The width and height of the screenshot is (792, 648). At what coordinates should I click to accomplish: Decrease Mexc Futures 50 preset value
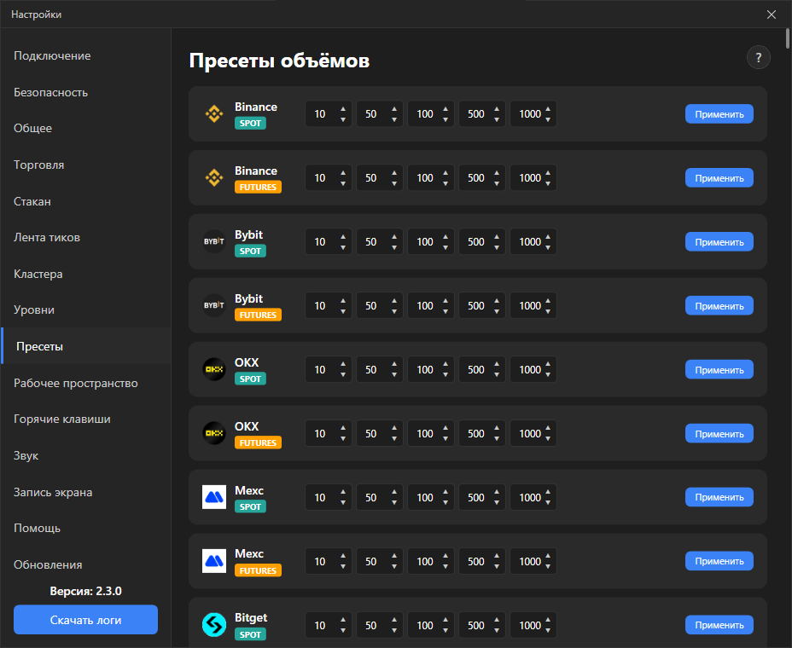click(x=394, y=567)
